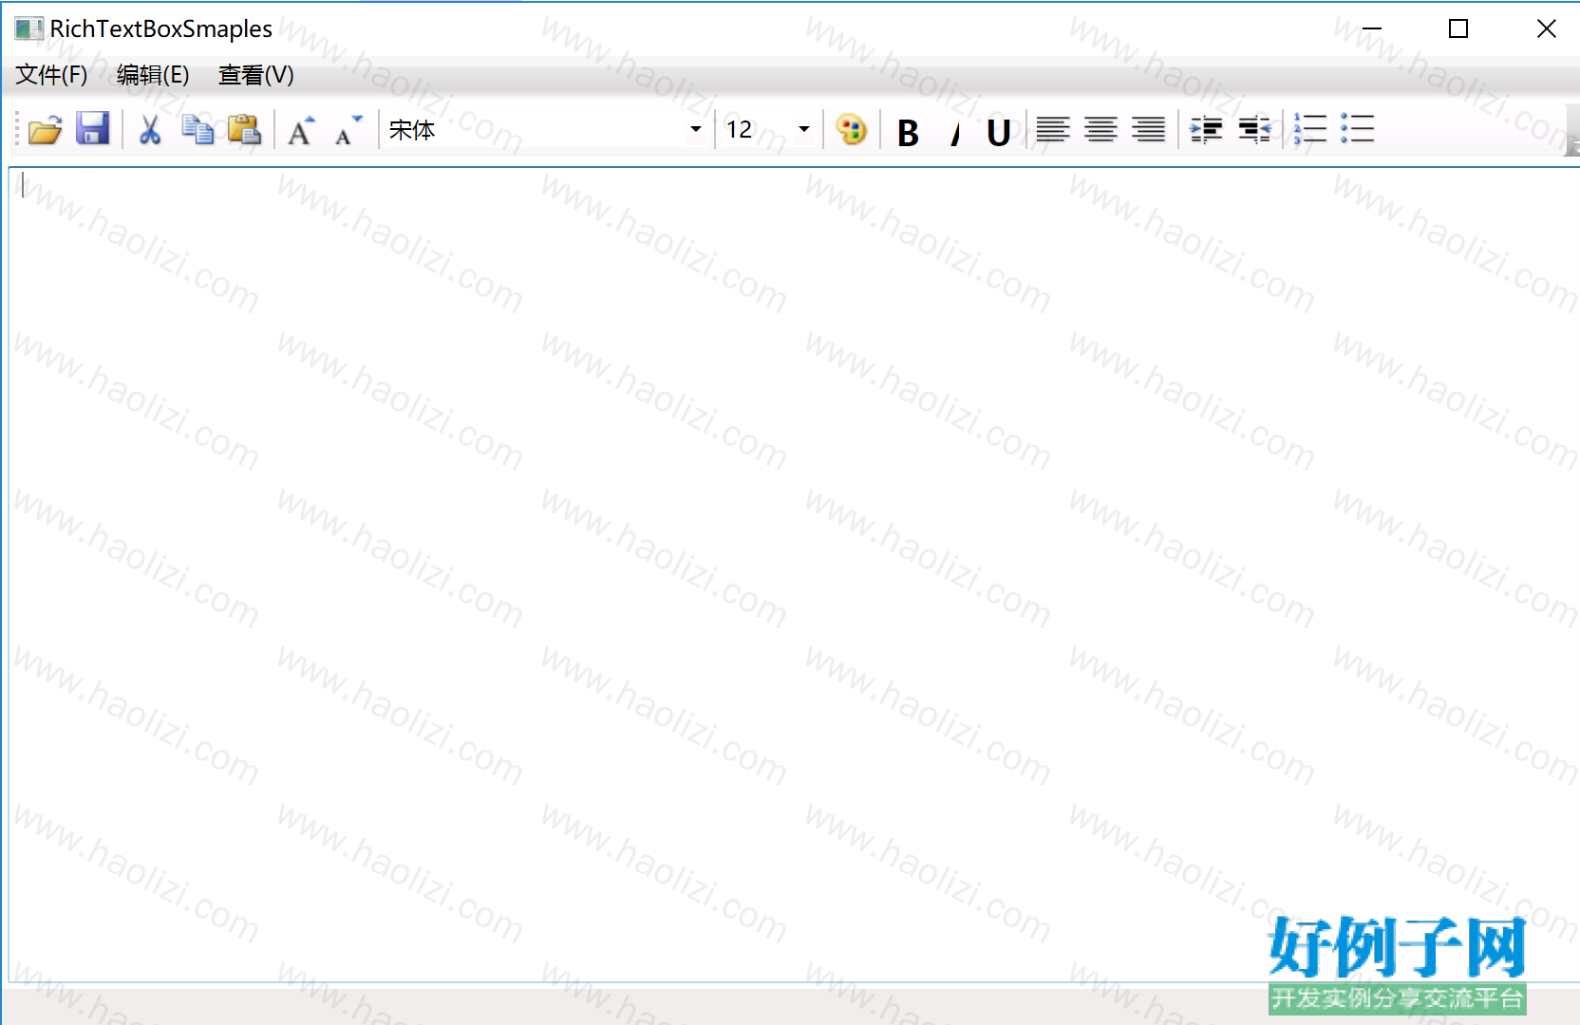Screen dimensions: 1580x1025
Task: Click the RichTextBoxSmaples app icon in title bar
Action: 28,28
